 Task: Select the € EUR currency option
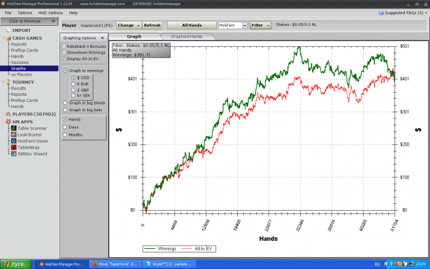point(73,84)
